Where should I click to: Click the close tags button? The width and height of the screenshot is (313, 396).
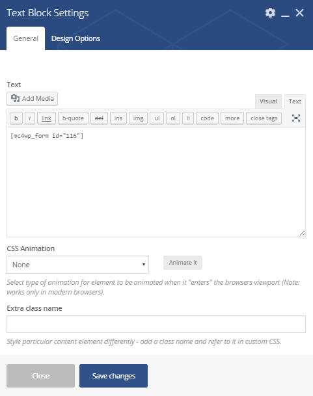[x=264, y=118]
